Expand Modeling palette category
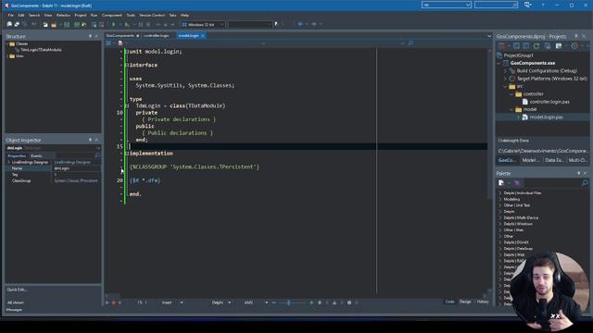 [x=500, y=200]
